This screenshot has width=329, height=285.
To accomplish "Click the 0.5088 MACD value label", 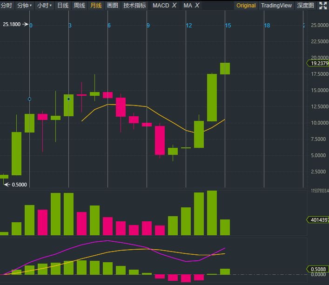I will click(x=319, y=269).
